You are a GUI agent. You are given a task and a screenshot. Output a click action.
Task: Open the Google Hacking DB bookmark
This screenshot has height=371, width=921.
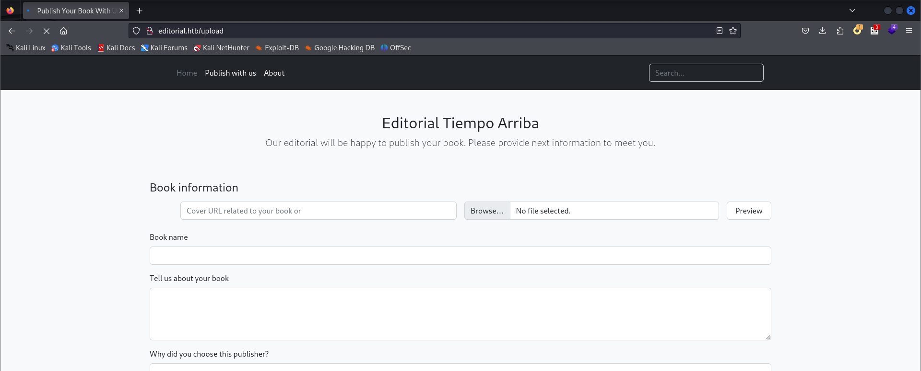click(x=340, y=48)
